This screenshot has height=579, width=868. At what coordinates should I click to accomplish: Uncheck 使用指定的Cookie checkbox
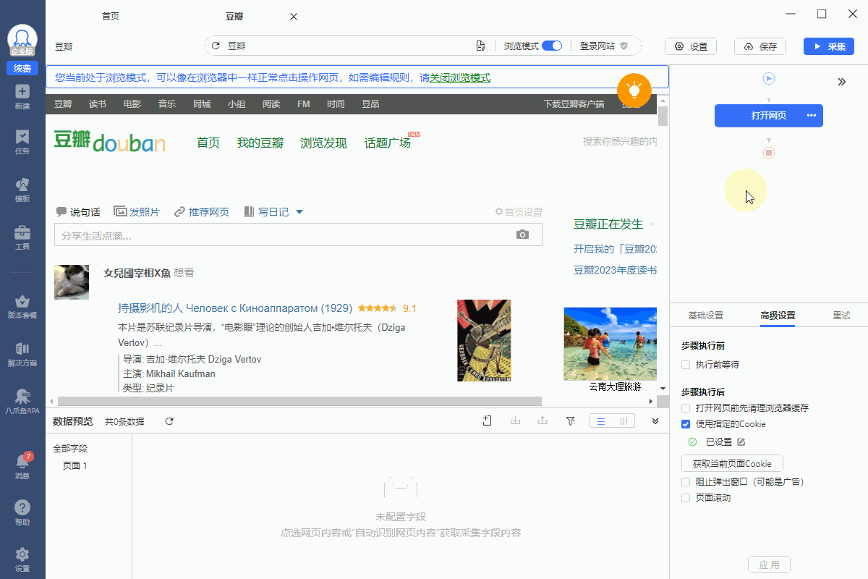(686, 424)
